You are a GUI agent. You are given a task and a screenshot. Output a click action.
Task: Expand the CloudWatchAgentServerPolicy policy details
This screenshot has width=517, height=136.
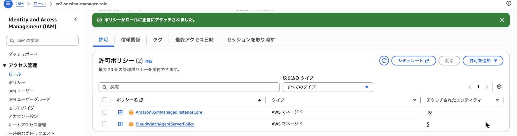tap(120, 124)
